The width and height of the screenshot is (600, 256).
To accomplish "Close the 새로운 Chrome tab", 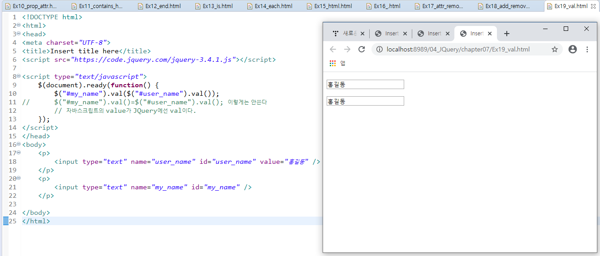I will tap(362, 34).
